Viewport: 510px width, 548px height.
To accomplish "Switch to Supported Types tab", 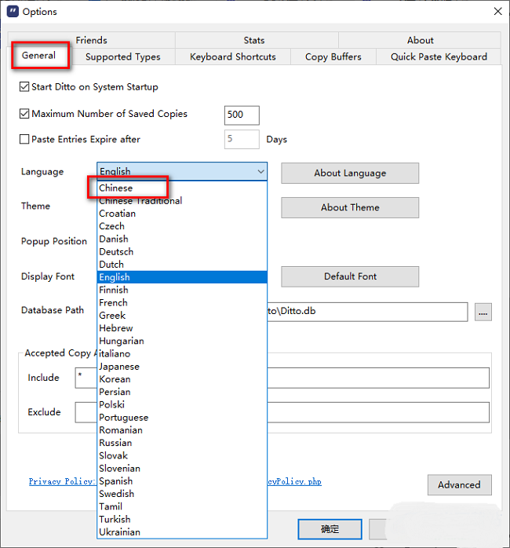I will [123, 57].
